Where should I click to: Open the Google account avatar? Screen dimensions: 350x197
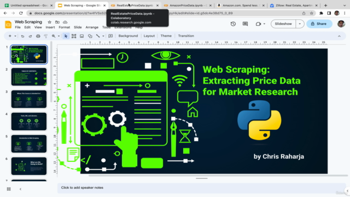(341, 24)
